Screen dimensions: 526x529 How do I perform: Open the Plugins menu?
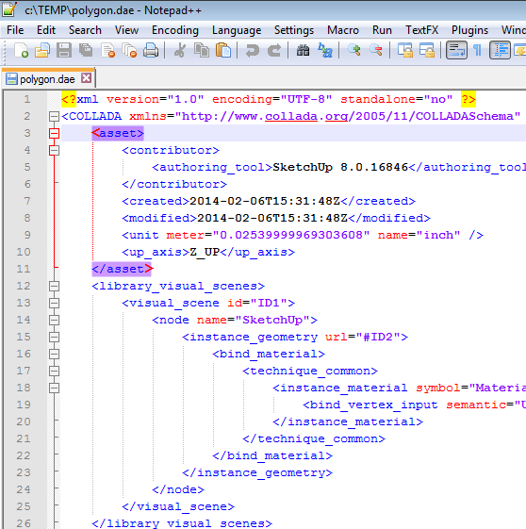[x=469, y=30]
